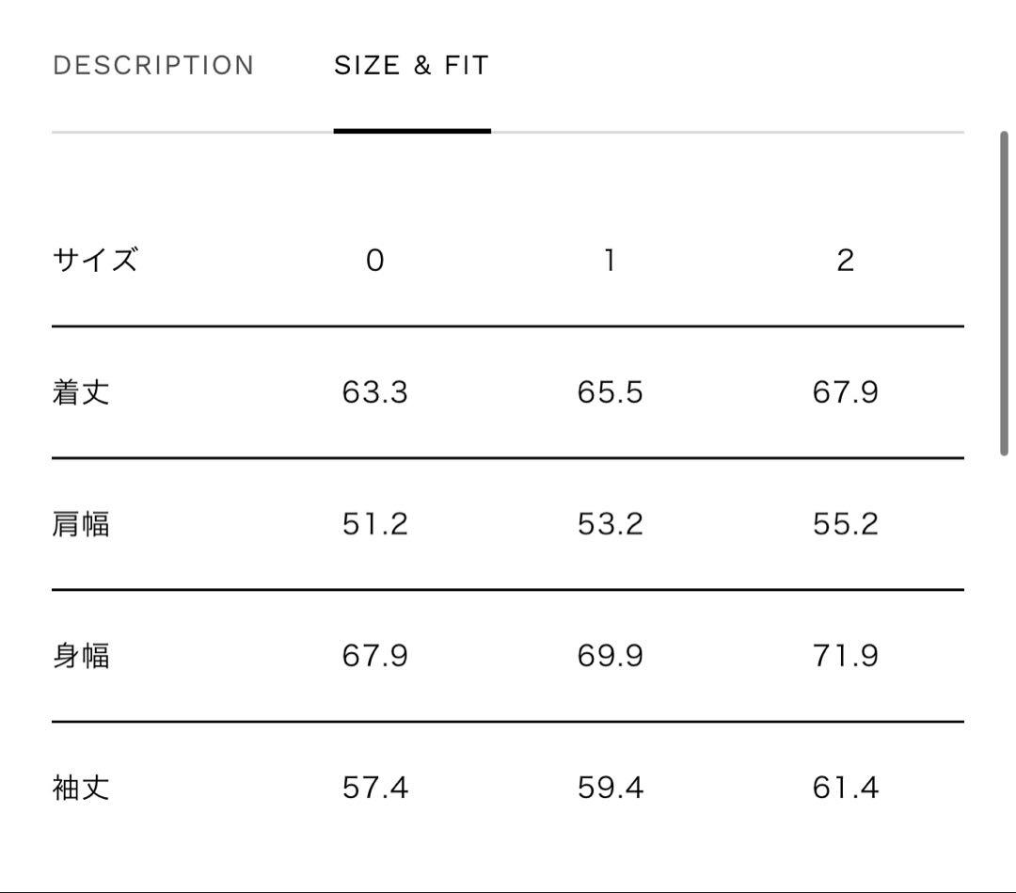Click size column header 1
Viewport: 1016px width, 893px height.
click(x=609, y=261)
